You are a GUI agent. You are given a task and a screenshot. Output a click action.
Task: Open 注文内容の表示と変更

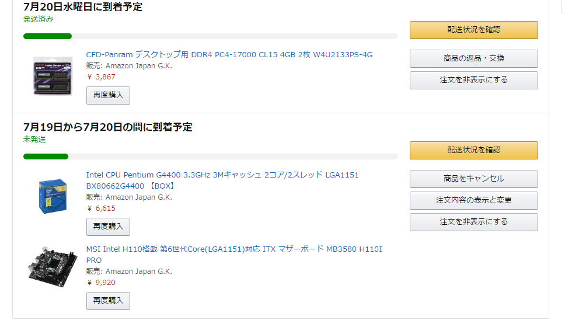pos(473,200)
